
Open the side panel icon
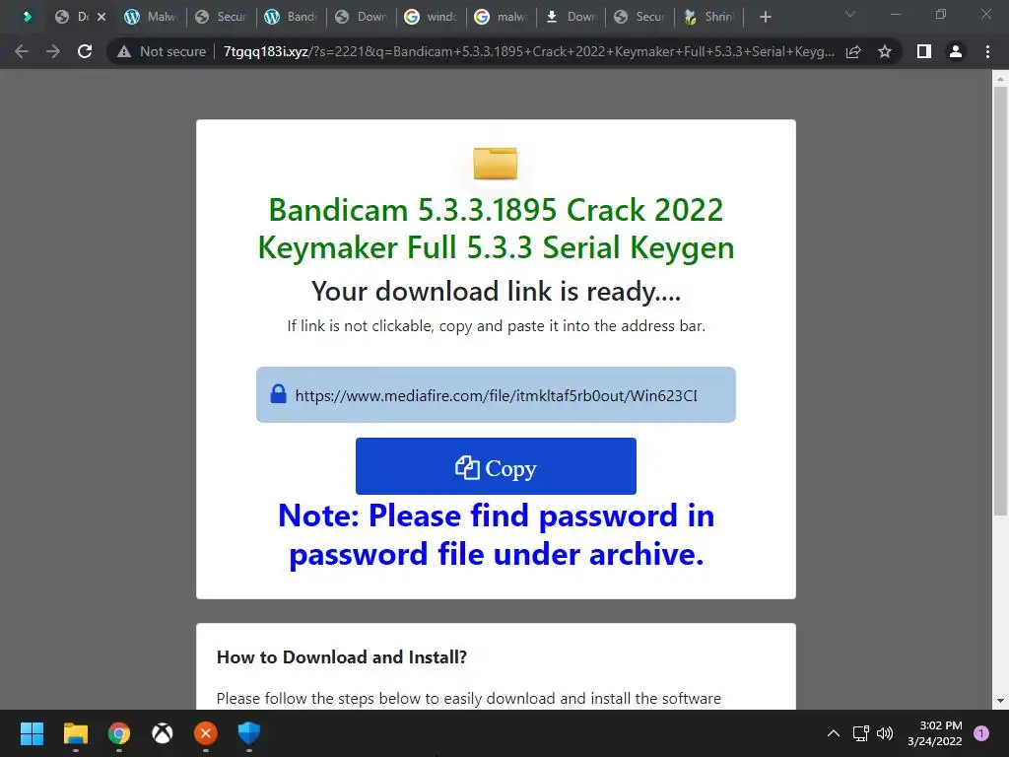tap(924, 51)
